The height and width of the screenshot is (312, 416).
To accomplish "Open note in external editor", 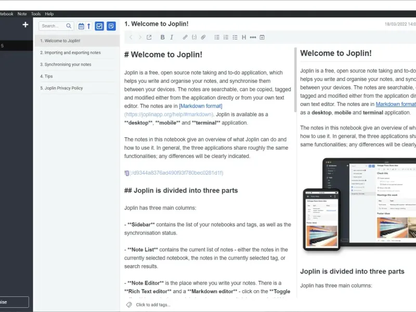I will point(149,37).
